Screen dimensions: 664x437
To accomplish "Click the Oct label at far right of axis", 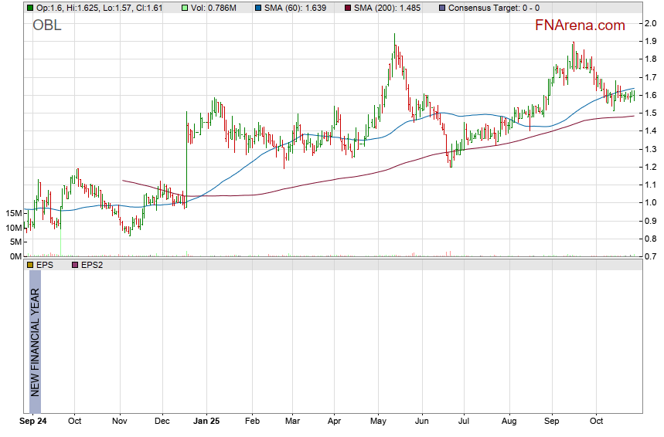I will tap(596, 422).
